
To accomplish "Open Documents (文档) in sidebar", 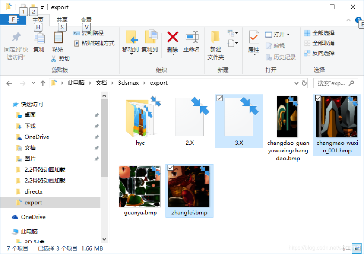I will [x=30, y=148].
